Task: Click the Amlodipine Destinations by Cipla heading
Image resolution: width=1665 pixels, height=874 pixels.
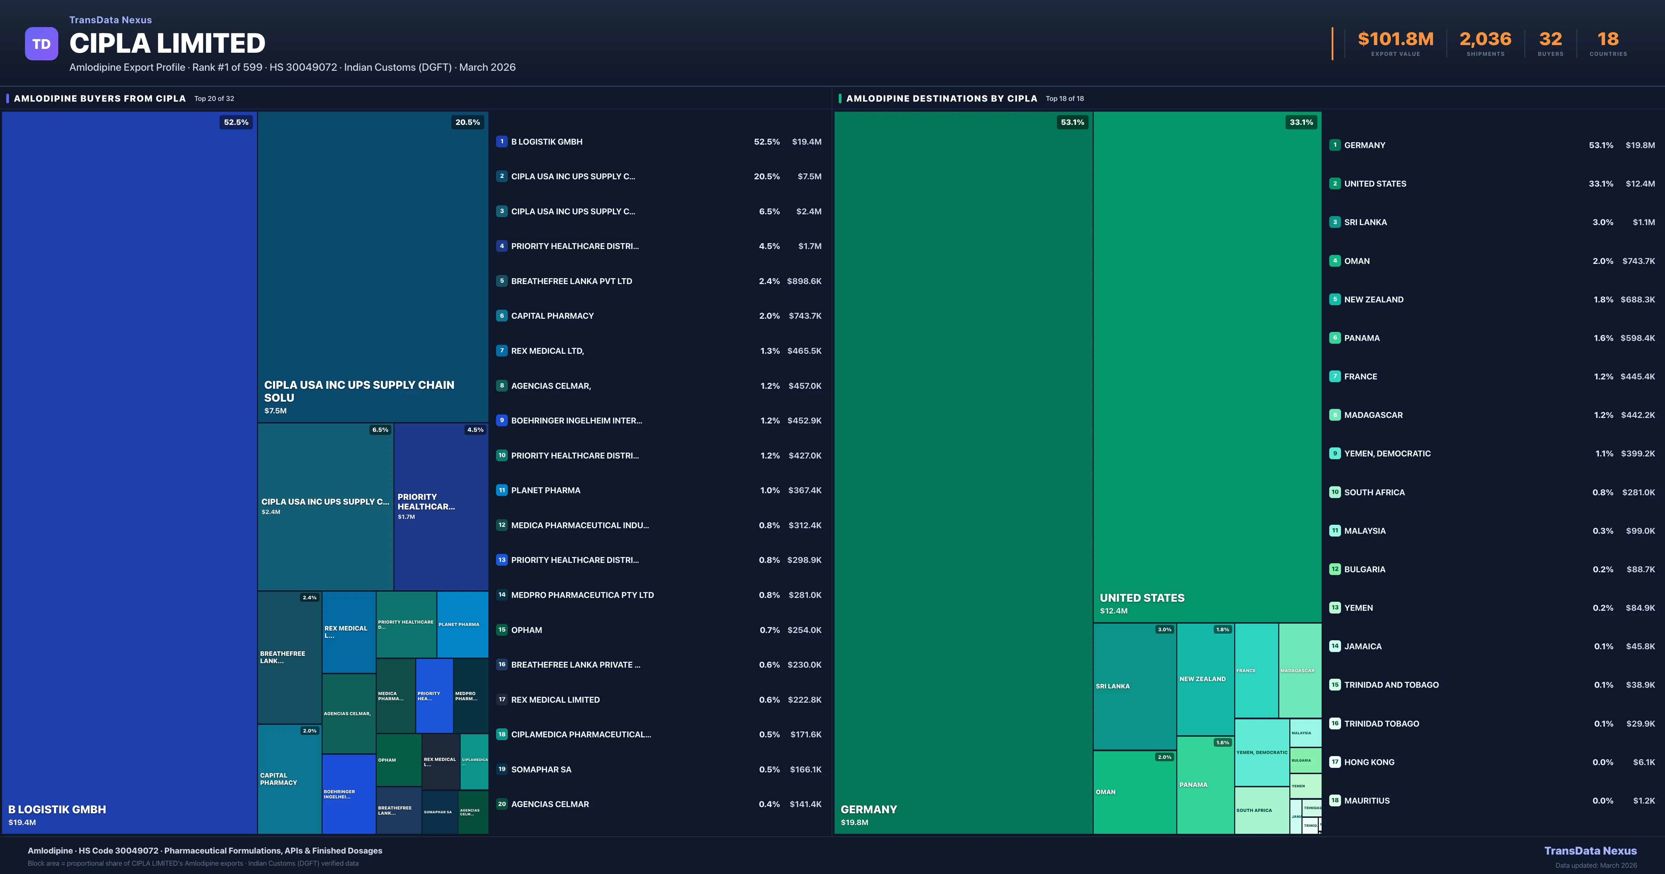Action: tap(941, 98)
